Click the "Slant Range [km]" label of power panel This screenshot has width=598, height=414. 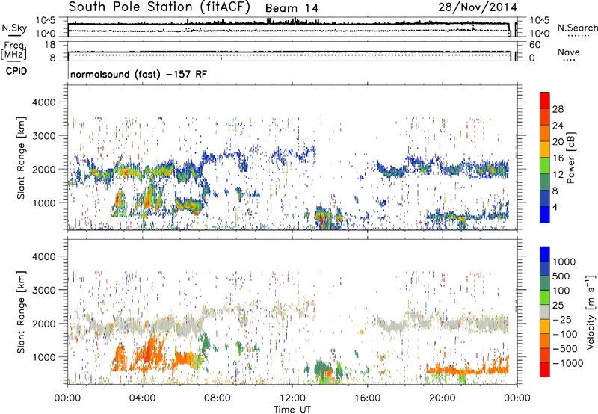pyautogui.click(x=22, y=158)
